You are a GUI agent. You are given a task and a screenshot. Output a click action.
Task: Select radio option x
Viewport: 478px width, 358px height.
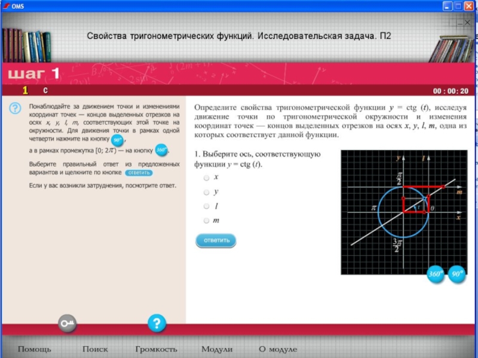(206, 178)
